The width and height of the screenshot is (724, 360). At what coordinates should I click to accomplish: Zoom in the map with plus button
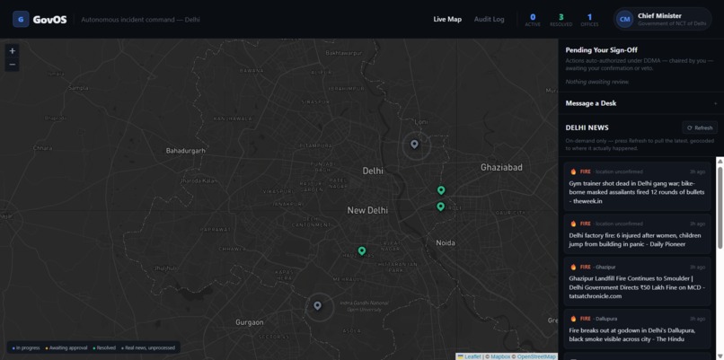click(x=13, y=51)
